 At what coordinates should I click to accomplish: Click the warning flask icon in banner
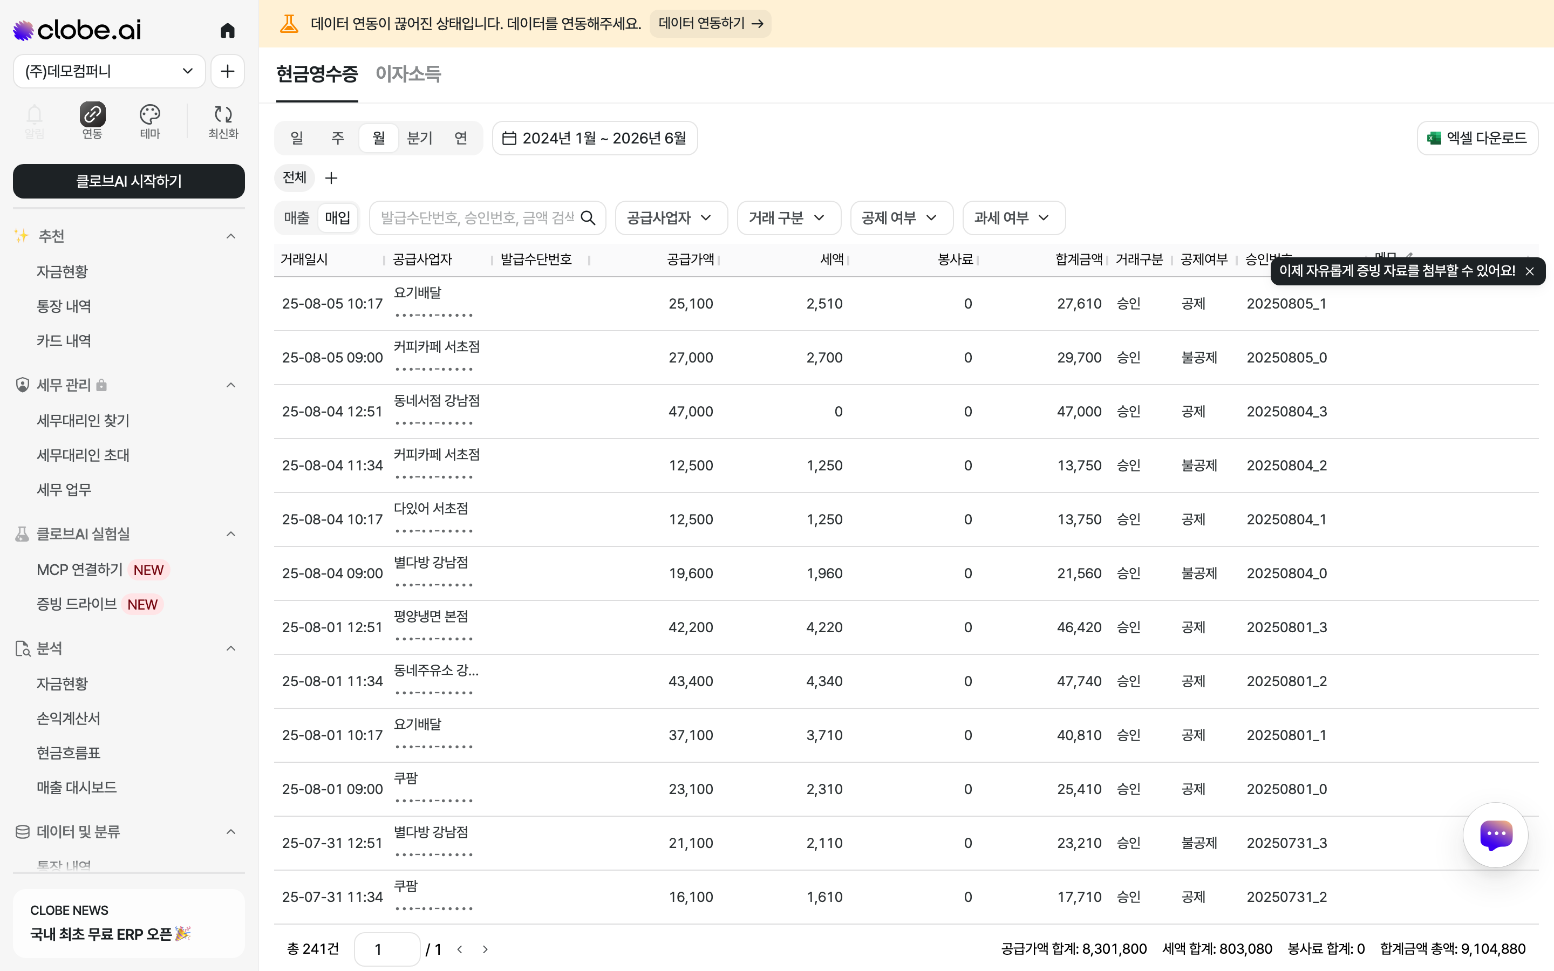[x=289, y=24]
